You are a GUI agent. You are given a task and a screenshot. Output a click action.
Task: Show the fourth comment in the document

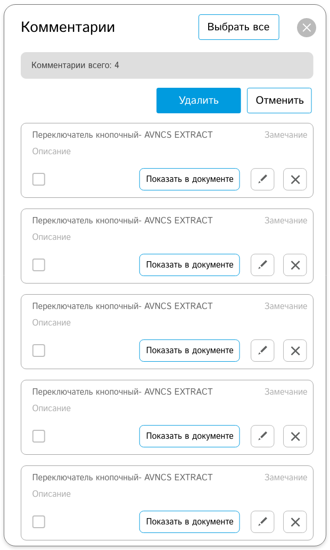[189, 436]
